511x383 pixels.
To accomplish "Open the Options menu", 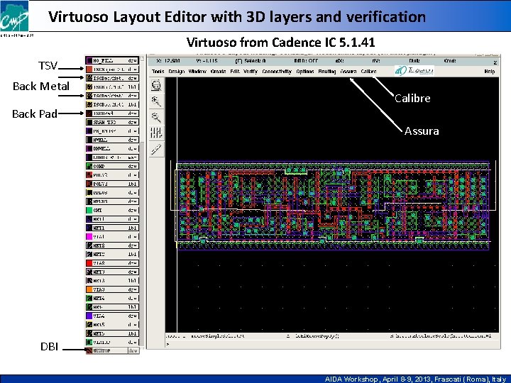I will [x=305, y=72].
